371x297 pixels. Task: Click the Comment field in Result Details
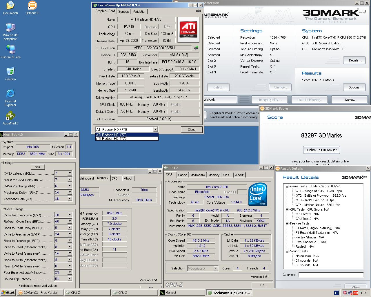331,275
